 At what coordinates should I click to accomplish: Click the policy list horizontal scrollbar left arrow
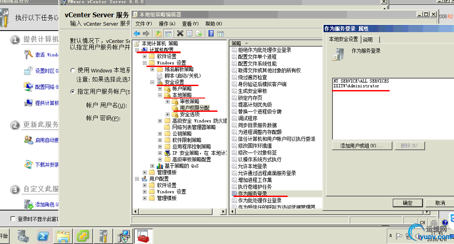[233, 212]
